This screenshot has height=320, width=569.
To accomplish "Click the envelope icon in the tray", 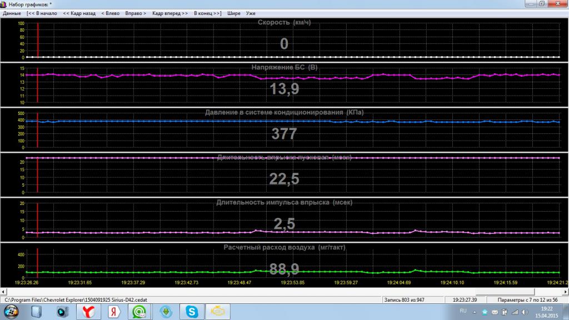I will [495, 312].
